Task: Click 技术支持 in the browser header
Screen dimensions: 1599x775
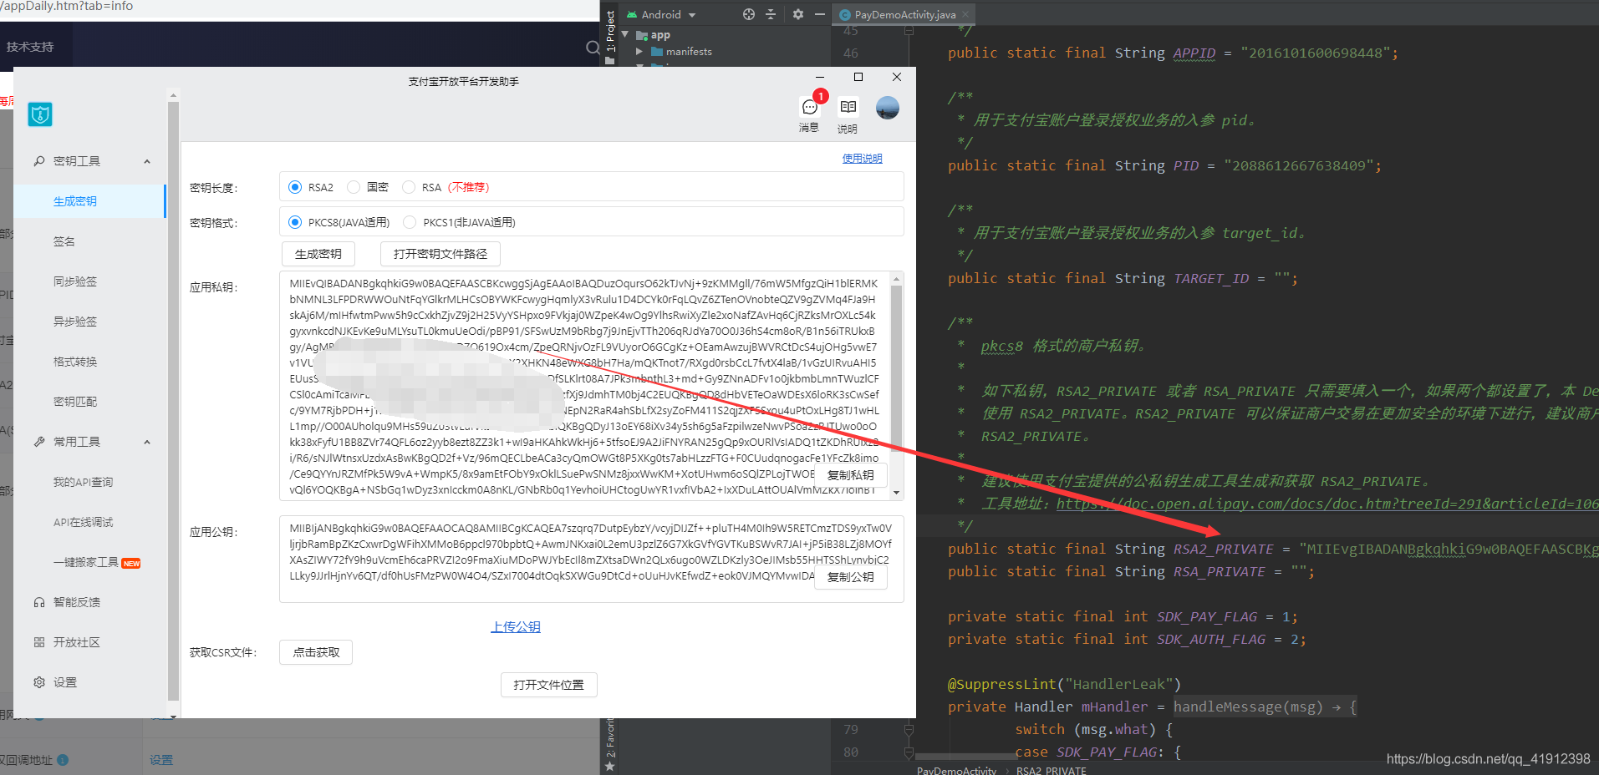Action: click(x=30, y=47)
